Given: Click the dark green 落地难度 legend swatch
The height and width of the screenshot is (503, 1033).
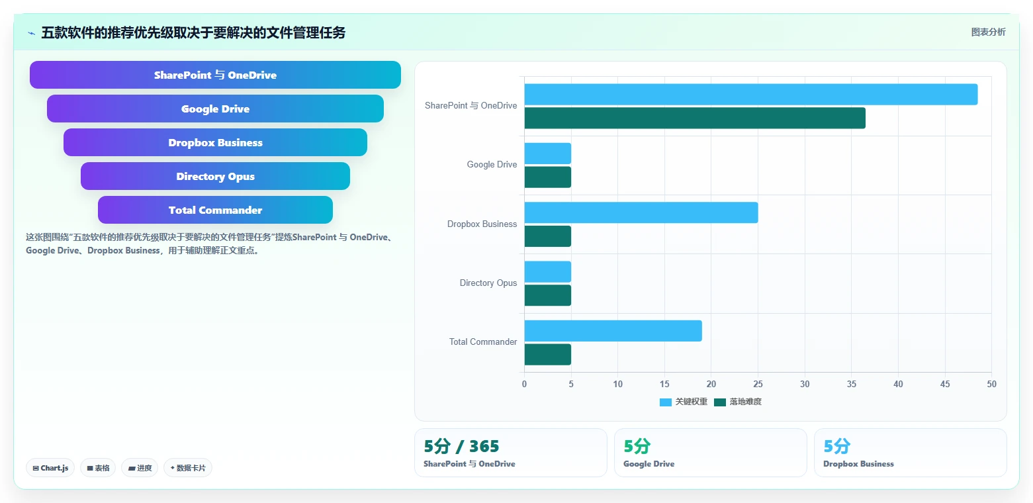Looking at the screenshot, I should coord(720,402).
